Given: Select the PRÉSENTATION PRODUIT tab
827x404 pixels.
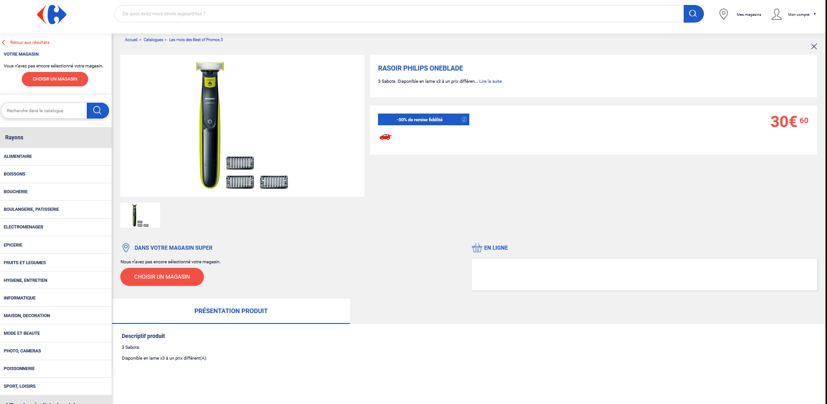Looking at the screenshot, I should point(231,311).
